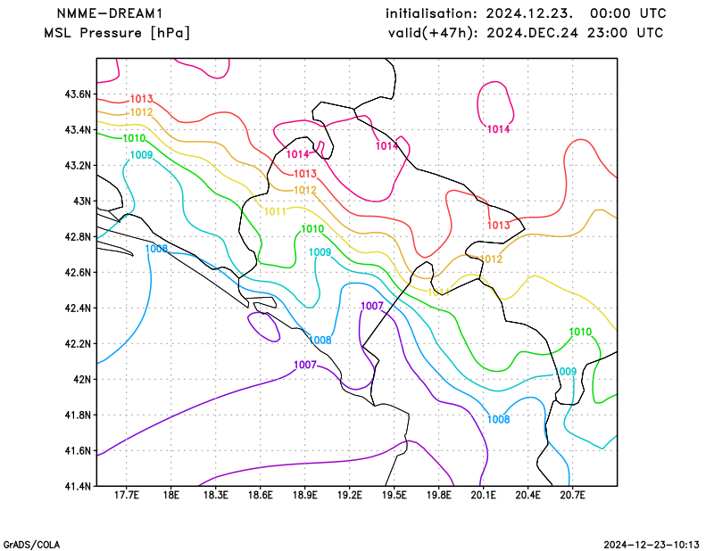714x551 pixels.
Task: Click the 43.6N latitude axis label
Action: tap(78, 95)
